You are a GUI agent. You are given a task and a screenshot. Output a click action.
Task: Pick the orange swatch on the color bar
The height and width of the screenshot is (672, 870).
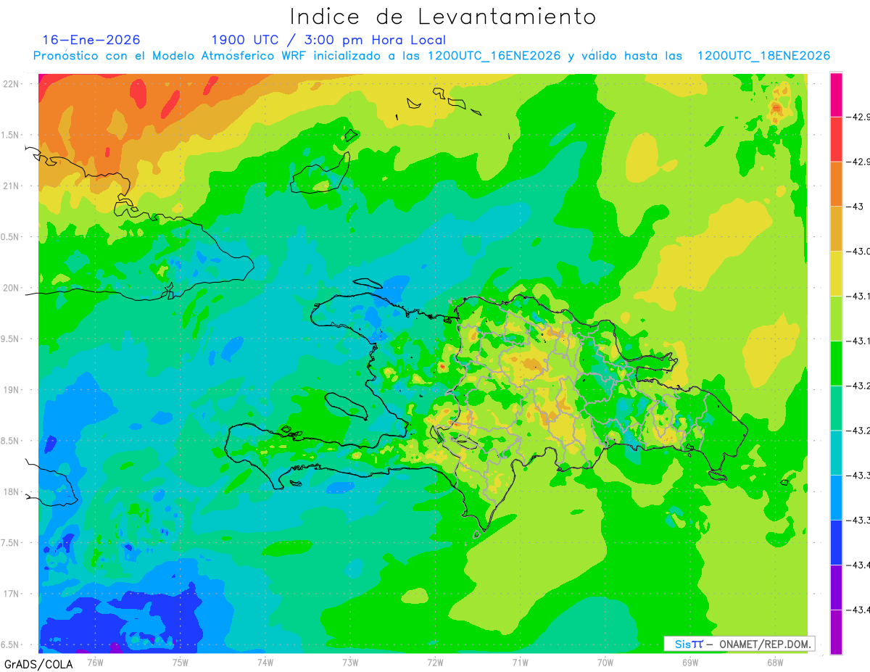pyautogui.click(x=836, y=183)
